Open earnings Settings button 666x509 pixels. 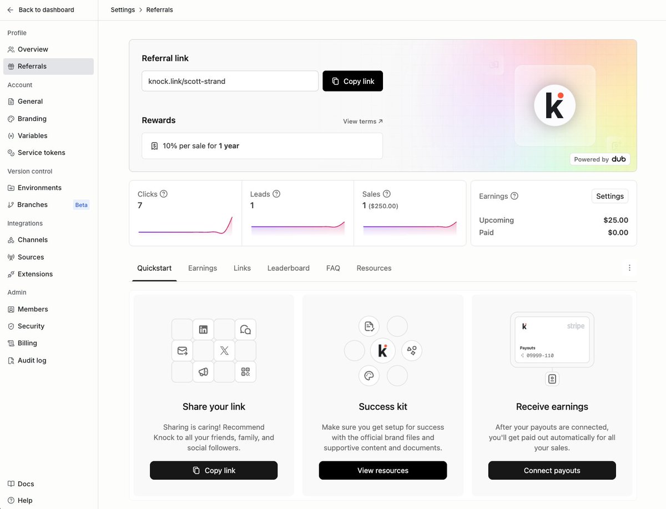[610, 196]
